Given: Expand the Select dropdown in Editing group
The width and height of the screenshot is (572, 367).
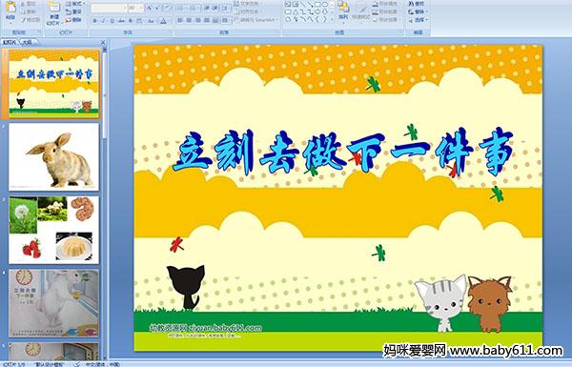Looking at the screenshot, I should (x=419, y=20).
